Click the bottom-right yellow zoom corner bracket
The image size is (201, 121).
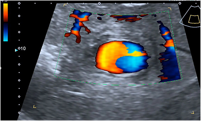tap(192, 112)
